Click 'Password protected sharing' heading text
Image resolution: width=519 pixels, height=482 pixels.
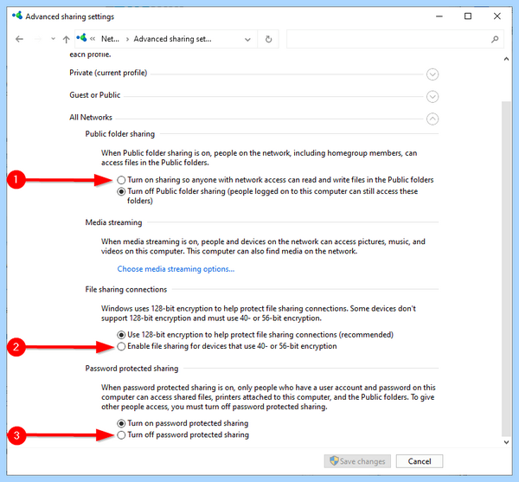point(131,369)
